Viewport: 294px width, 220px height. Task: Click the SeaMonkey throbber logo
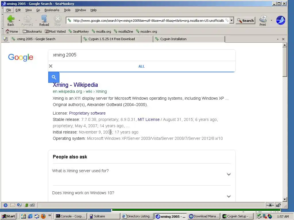point(281,20)
